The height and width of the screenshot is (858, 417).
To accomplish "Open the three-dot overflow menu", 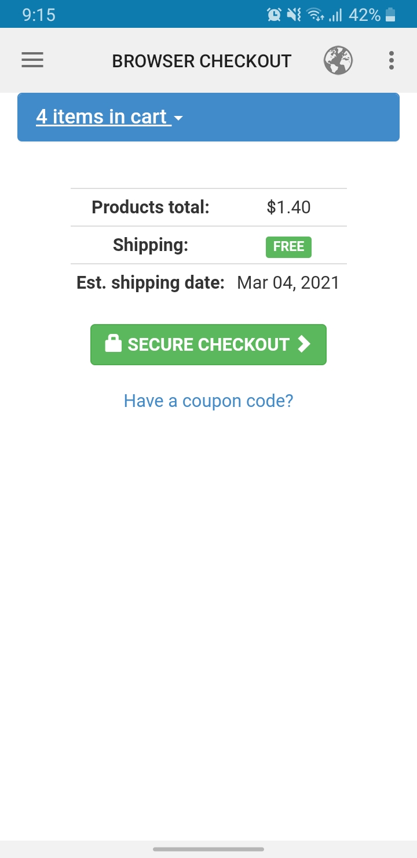I will tap(392, 60).
